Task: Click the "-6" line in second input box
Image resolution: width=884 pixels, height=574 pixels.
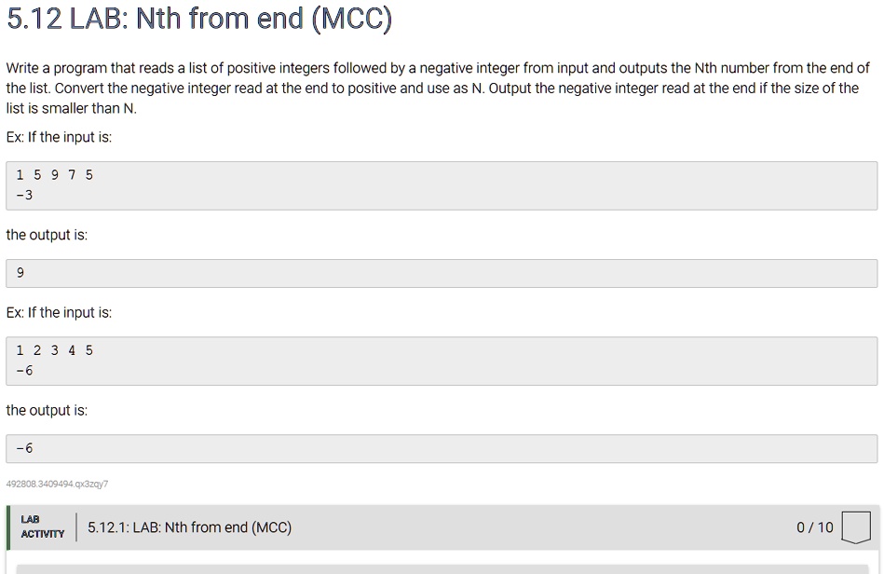Action: (x=24, y=371)
